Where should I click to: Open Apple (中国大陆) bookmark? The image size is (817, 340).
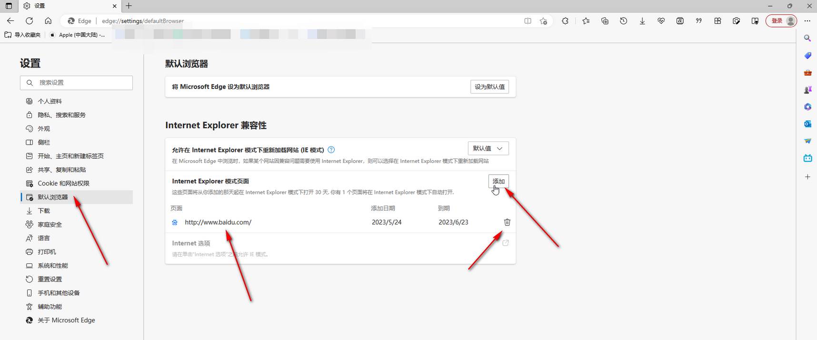pos(77,35)
